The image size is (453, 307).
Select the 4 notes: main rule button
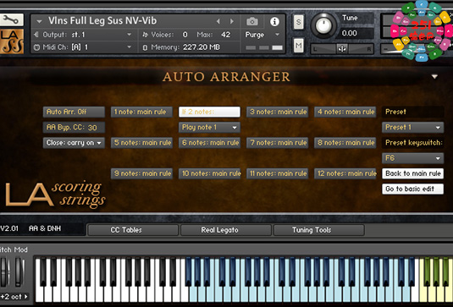(345, 112)
